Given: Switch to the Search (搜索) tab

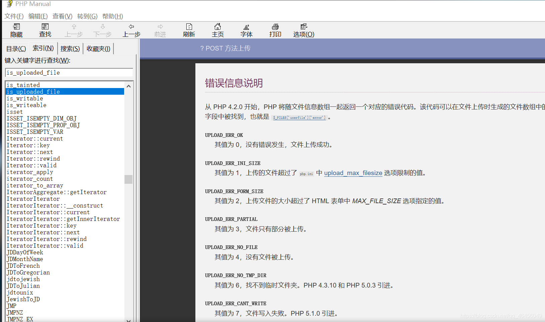Looking at the screenshot, I should pos(70,49).
